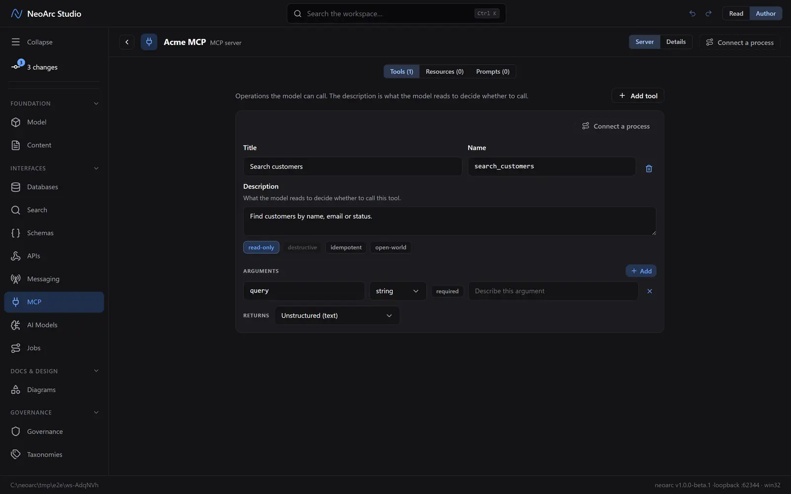
Task: Go back using the chevron button
Action: (x=127, y=42)
